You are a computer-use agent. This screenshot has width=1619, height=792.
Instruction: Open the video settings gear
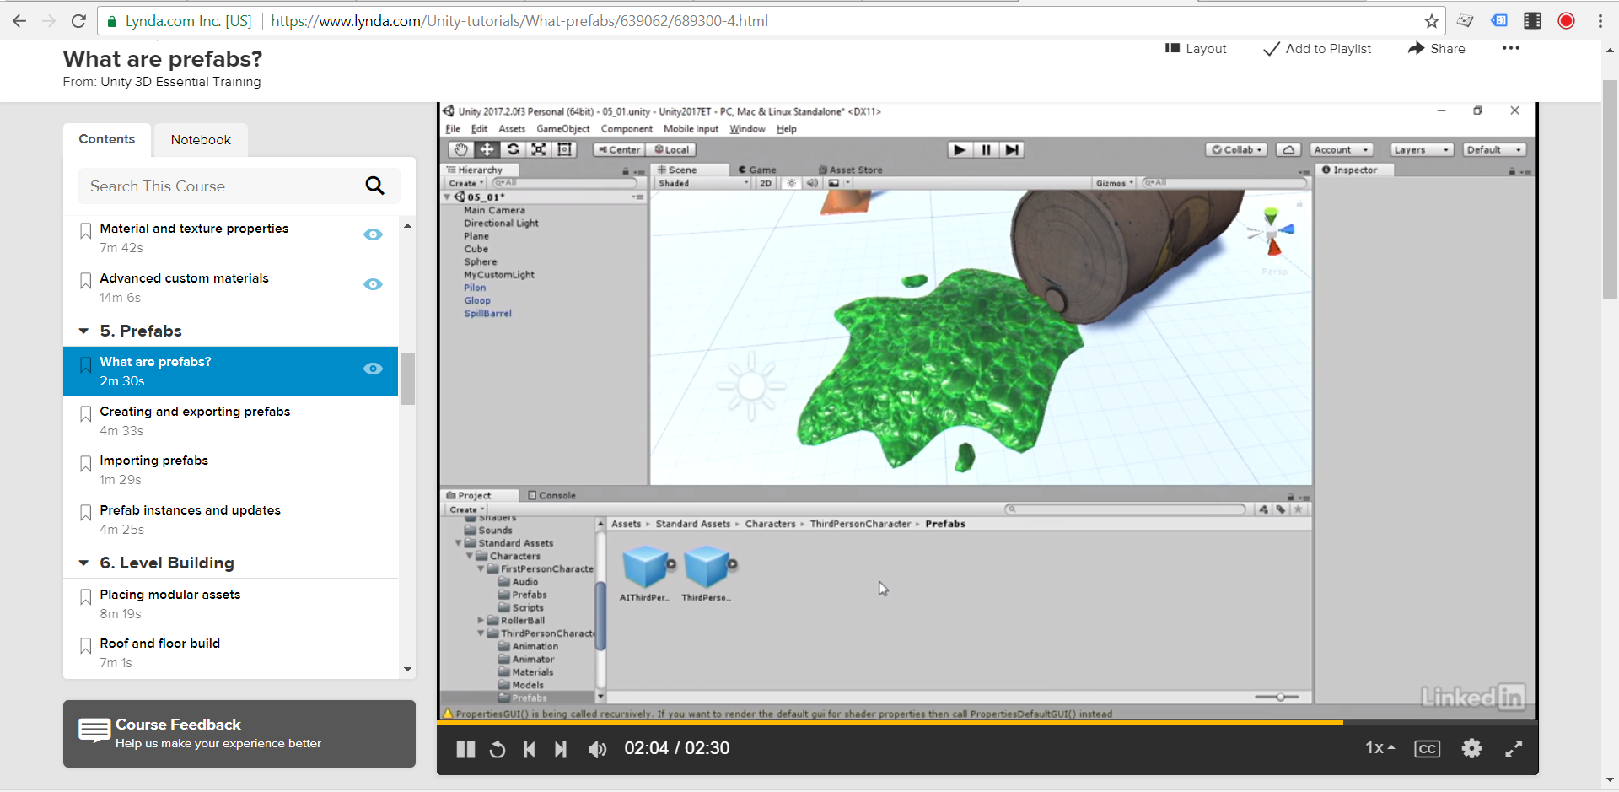point(1471,748)
